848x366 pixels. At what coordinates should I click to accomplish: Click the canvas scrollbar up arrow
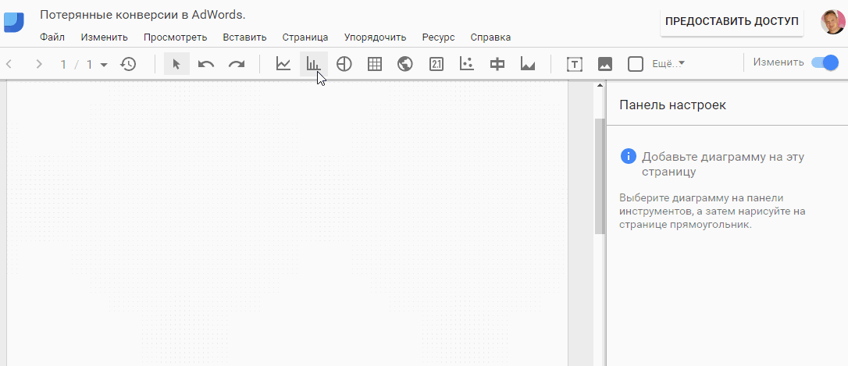click(599, 85)
